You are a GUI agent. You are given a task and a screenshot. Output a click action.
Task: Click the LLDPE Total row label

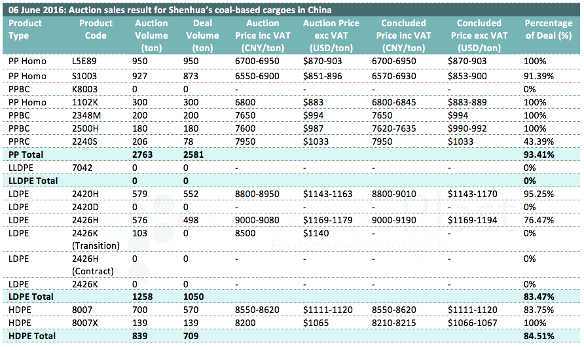click(33, 181)
